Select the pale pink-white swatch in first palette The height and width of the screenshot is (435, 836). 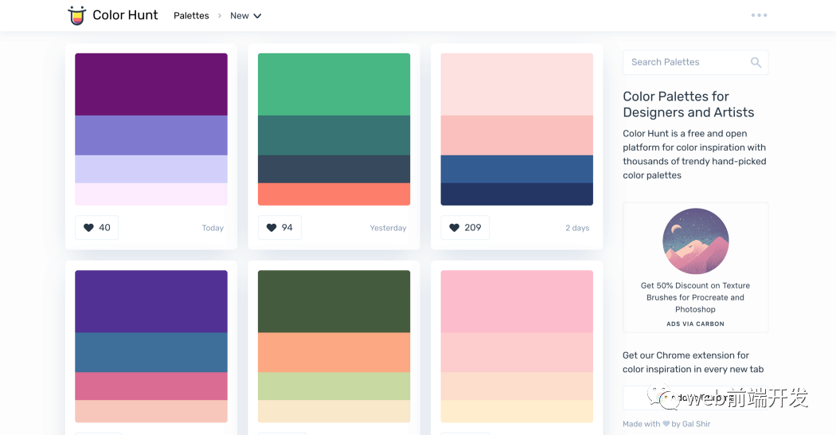(x=151, y=194)
